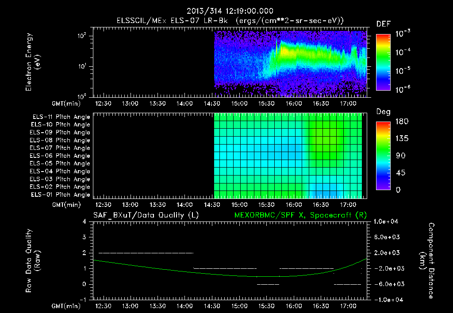The image size is (453, 313).
Task: Click the ELS-09 Pitch Angle row label
Action: [x=60, y=133]
